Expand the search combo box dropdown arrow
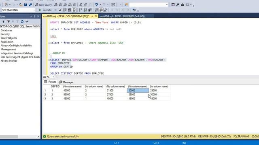Image resolution: width=259 pixels, height=145 pixels. (167, 5)
